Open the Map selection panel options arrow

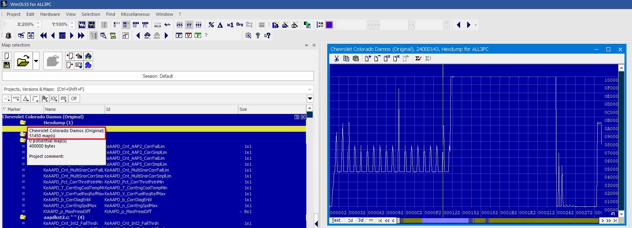306,45
